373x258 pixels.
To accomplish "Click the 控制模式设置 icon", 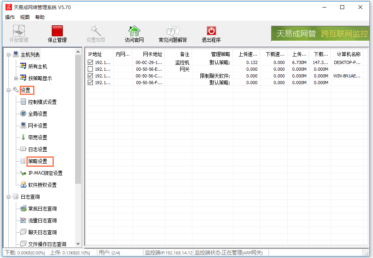I will [23, 102].
